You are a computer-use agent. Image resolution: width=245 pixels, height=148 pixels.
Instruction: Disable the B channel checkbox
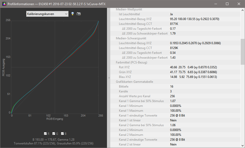click(63, 134)
